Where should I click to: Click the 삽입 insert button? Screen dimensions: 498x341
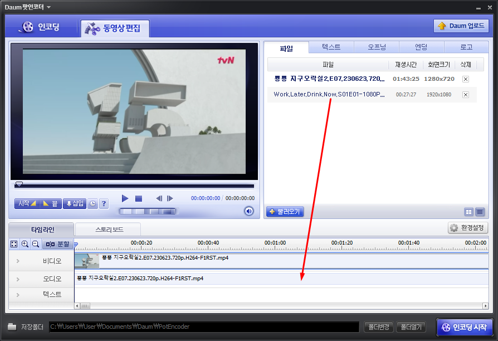[x=75, y=203]
